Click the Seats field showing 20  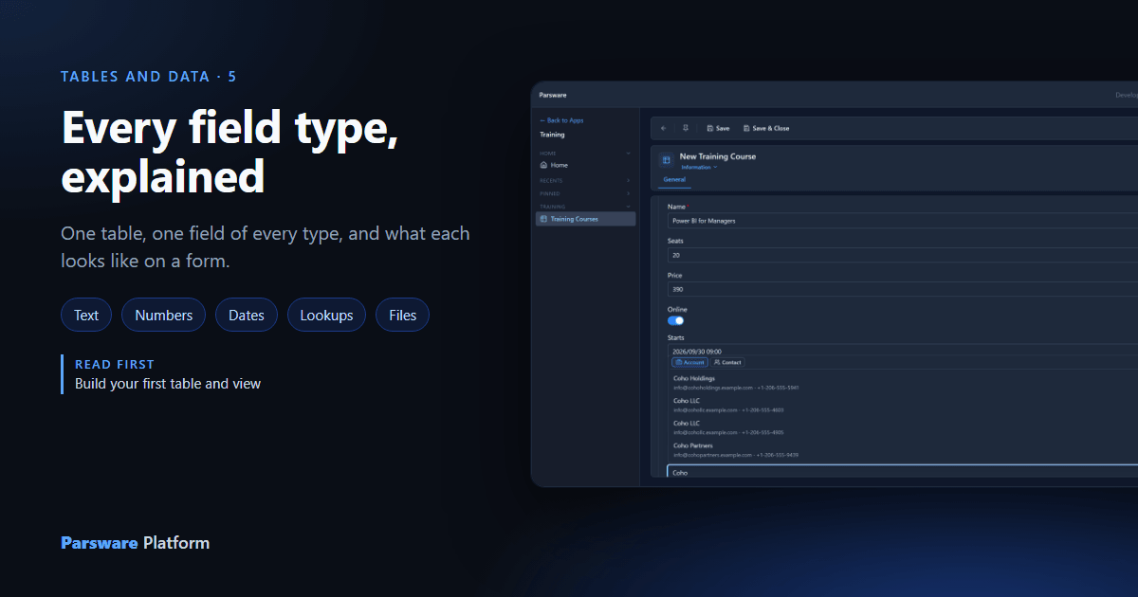tap(902, 255)
